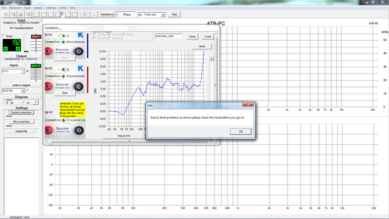The height and width of the screenshot is (219, 389).
Task: Click the blue K logo in the top box image
Action: tap(80, 35)
